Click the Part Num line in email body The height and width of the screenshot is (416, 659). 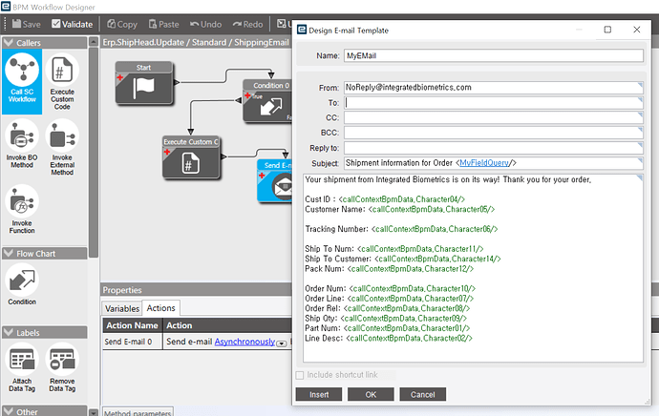pos(388,328)
